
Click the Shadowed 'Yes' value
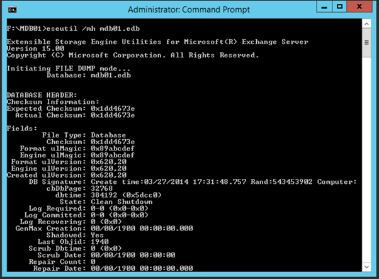pos(98,236)
